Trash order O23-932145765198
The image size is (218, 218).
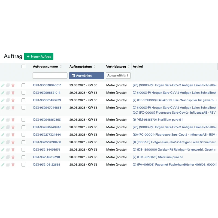[13, 157]
